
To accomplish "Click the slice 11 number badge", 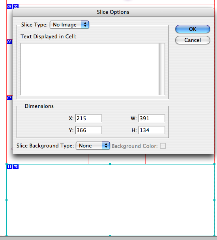I will tap(9, 167).
